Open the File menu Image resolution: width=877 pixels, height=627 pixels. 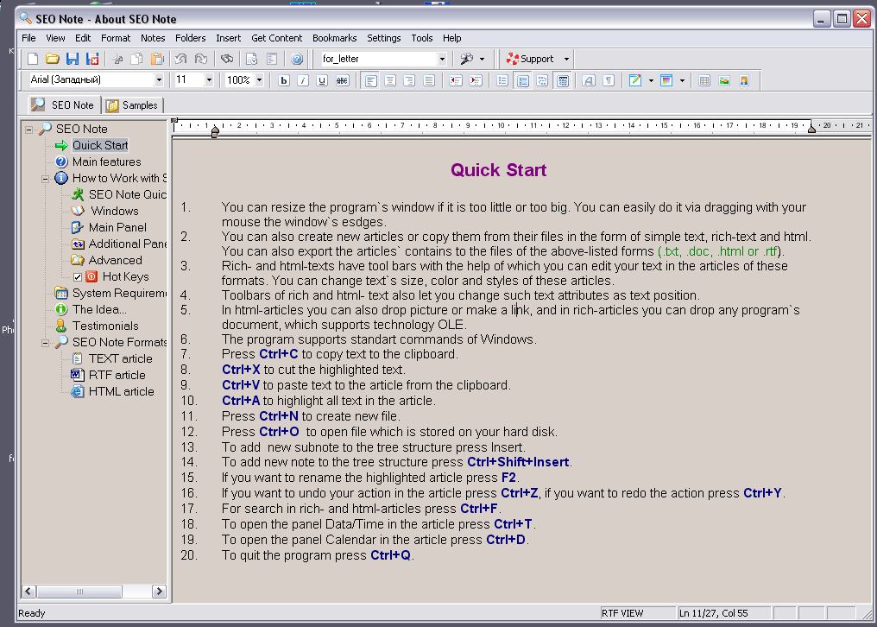pos(28,38)
